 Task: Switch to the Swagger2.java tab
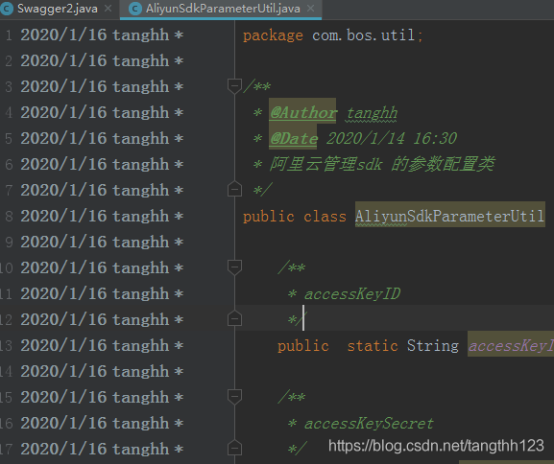[x=58, y=9]
